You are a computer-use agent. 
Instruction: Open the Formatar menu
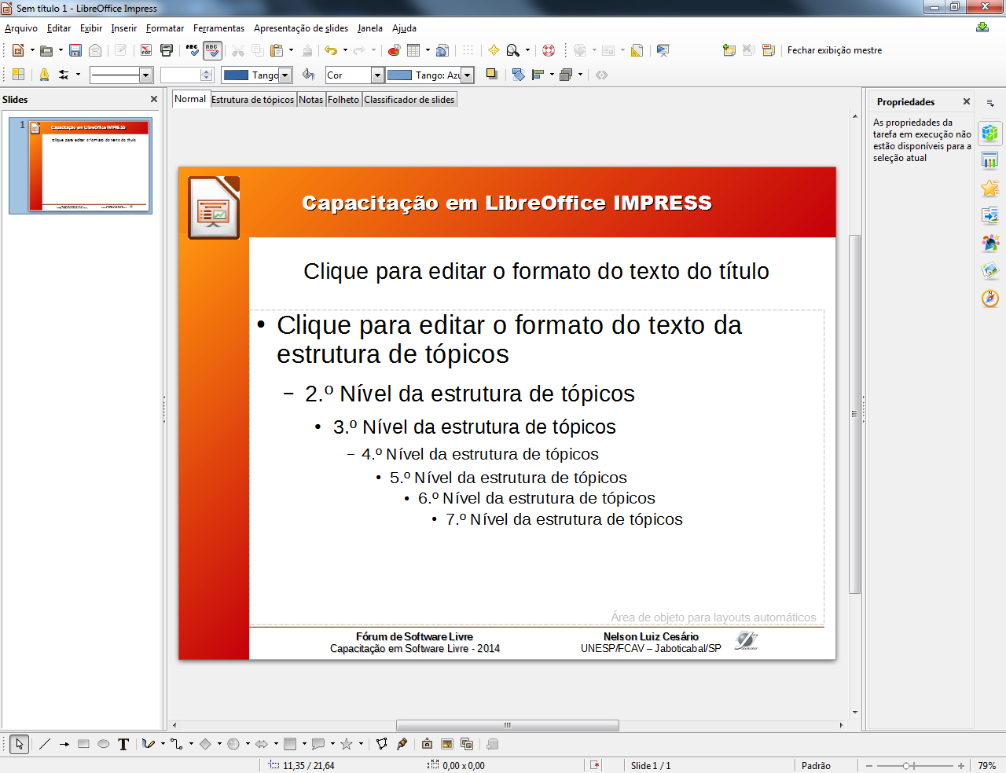[x=165, y=28]
